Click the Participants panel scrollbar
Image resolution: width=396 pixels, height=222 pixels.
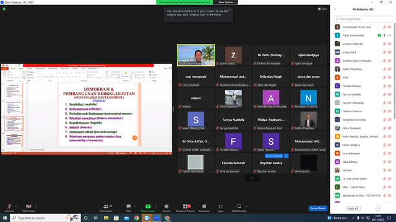[395, 70]
